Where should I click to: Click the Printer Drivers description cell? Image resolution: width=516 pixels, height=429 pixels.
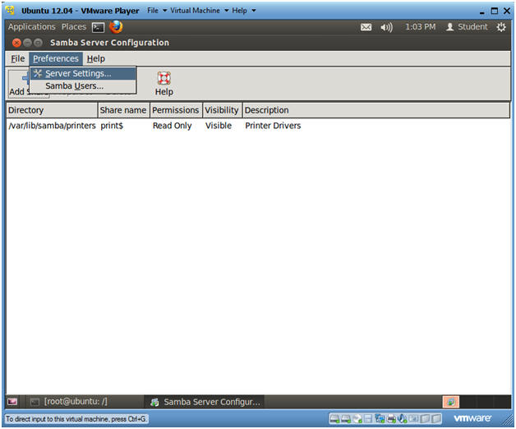[273, 126]
